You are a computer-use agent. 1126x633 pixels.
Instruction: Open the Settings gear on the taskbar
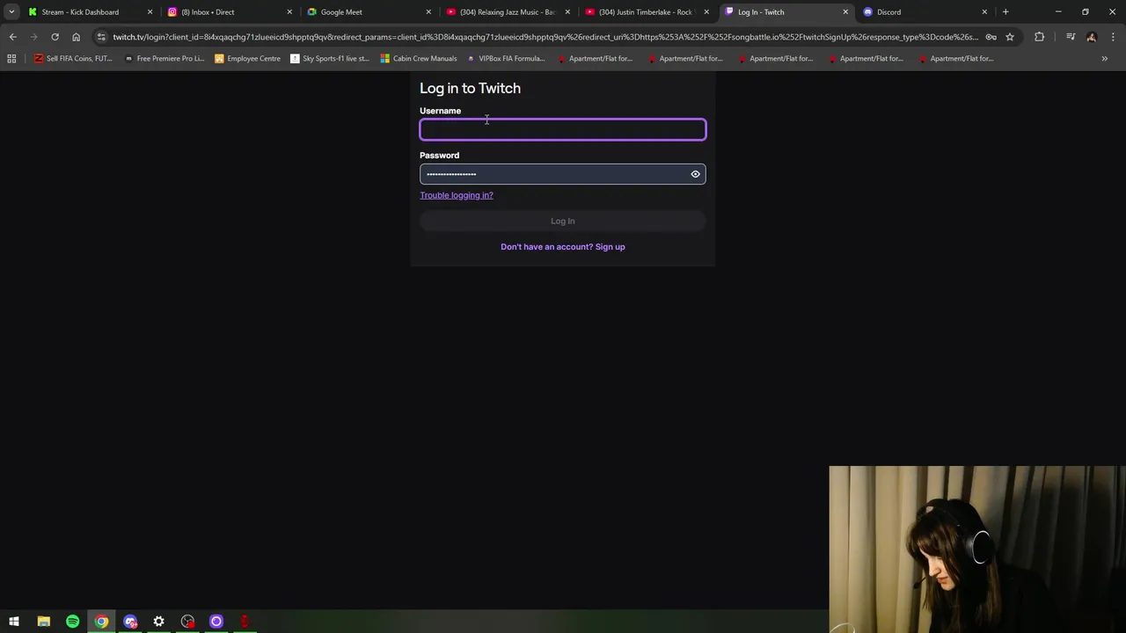click(x=158, y=622)
